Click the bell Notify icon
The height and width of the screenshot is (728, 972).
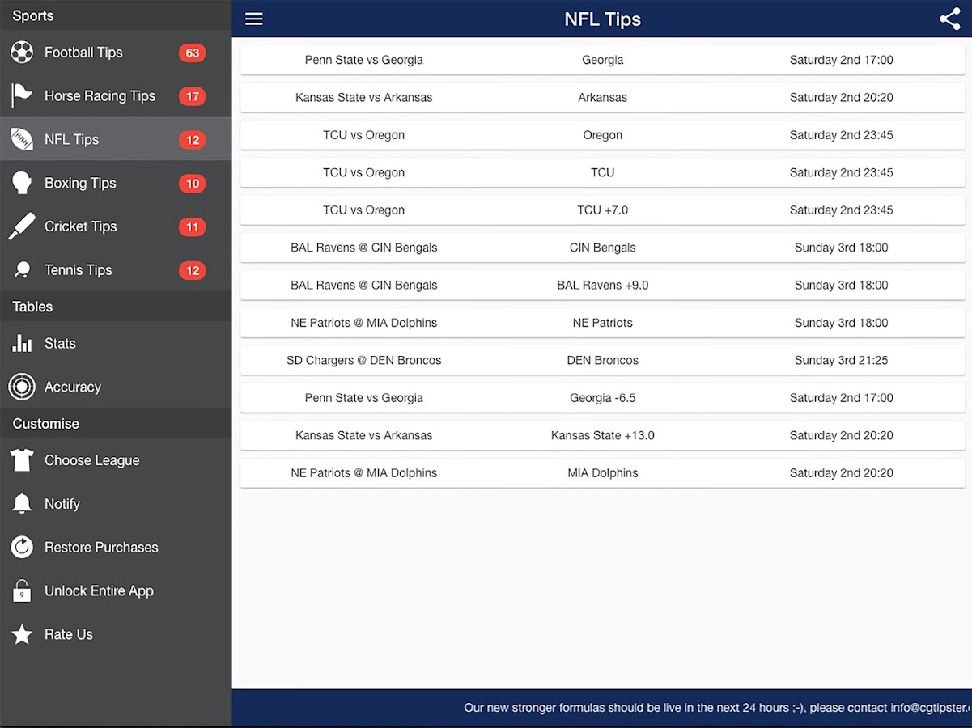22,504
